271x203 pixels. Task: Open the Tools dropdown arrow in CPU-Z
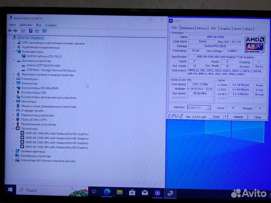pyautogui.click(x=225, y=117)
